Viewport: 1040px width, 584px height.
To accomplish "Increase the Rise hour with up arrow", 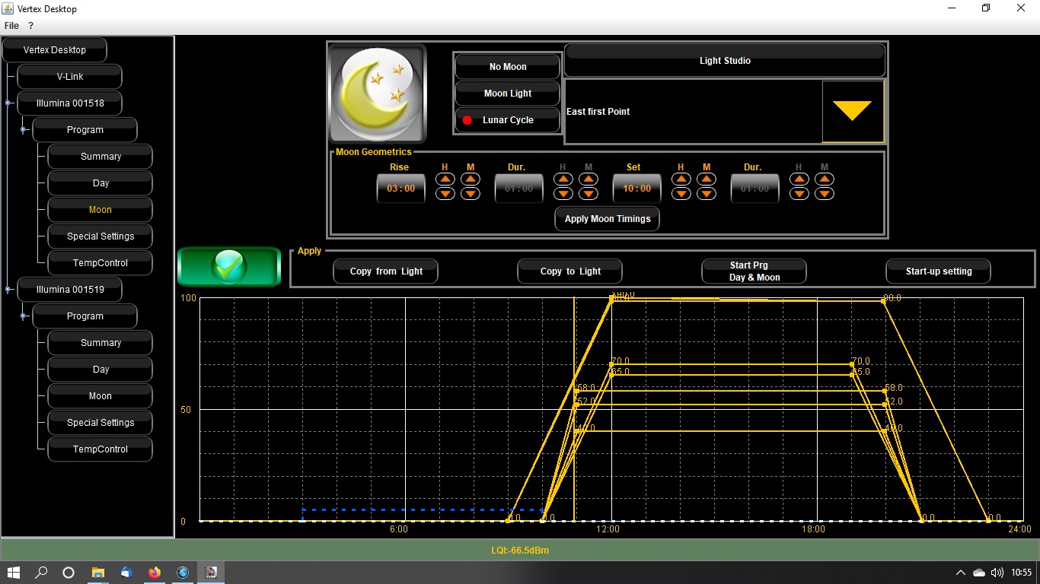I will point(445,179).
